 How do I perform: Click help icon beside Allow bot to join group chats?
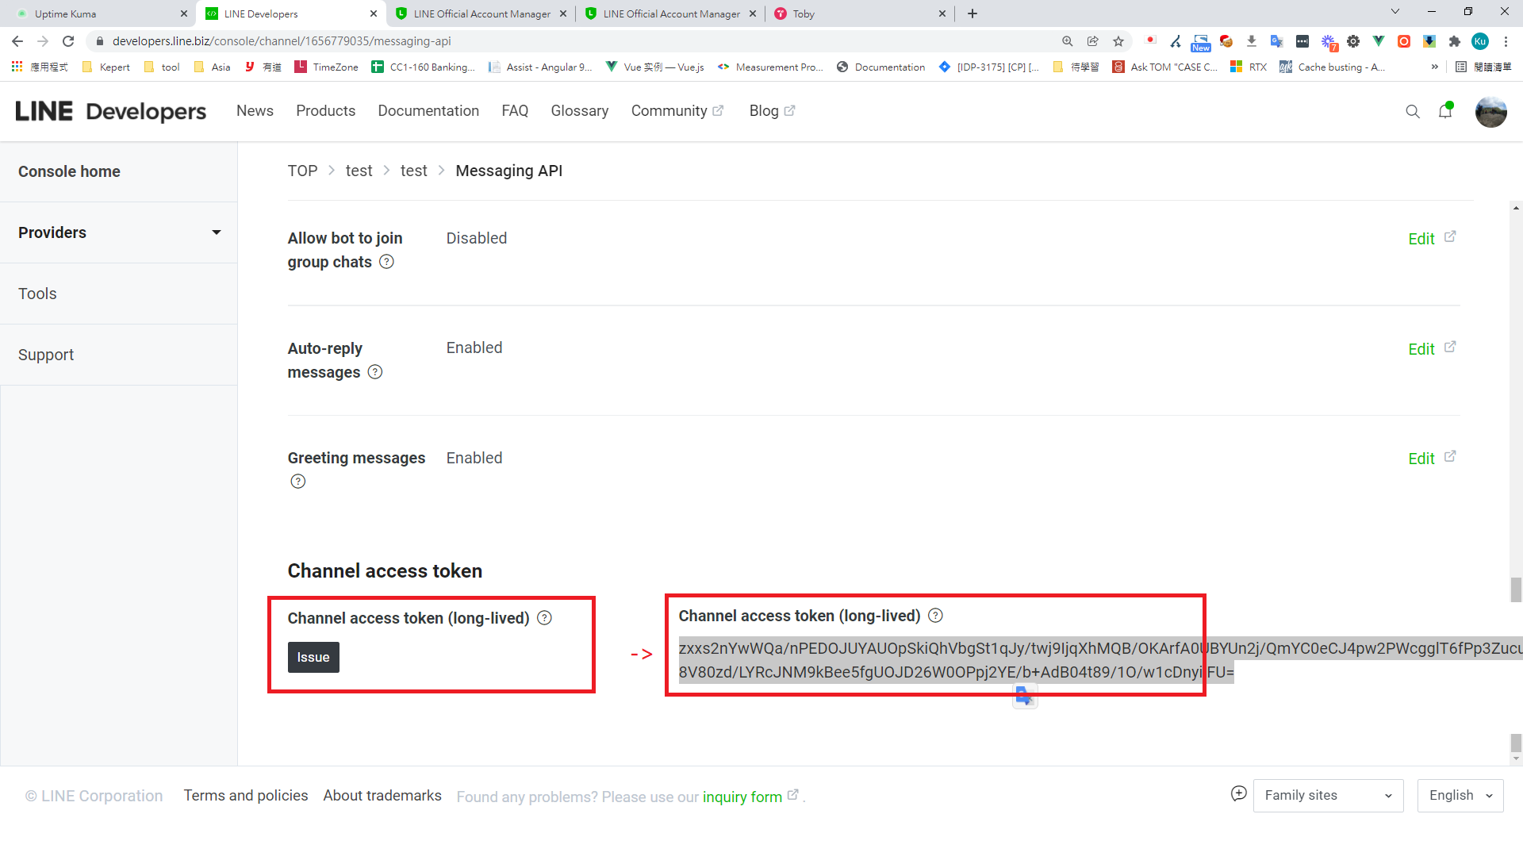click(x=386, y=262)
